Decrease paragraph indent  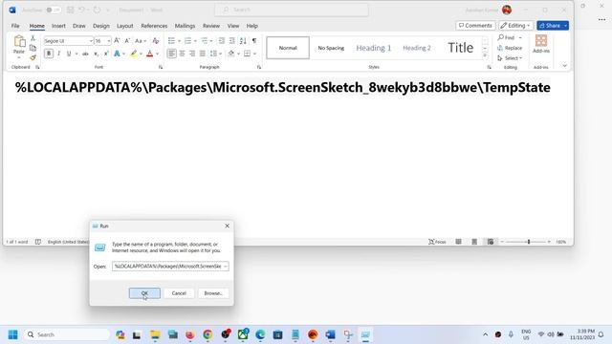coord(222,40)
